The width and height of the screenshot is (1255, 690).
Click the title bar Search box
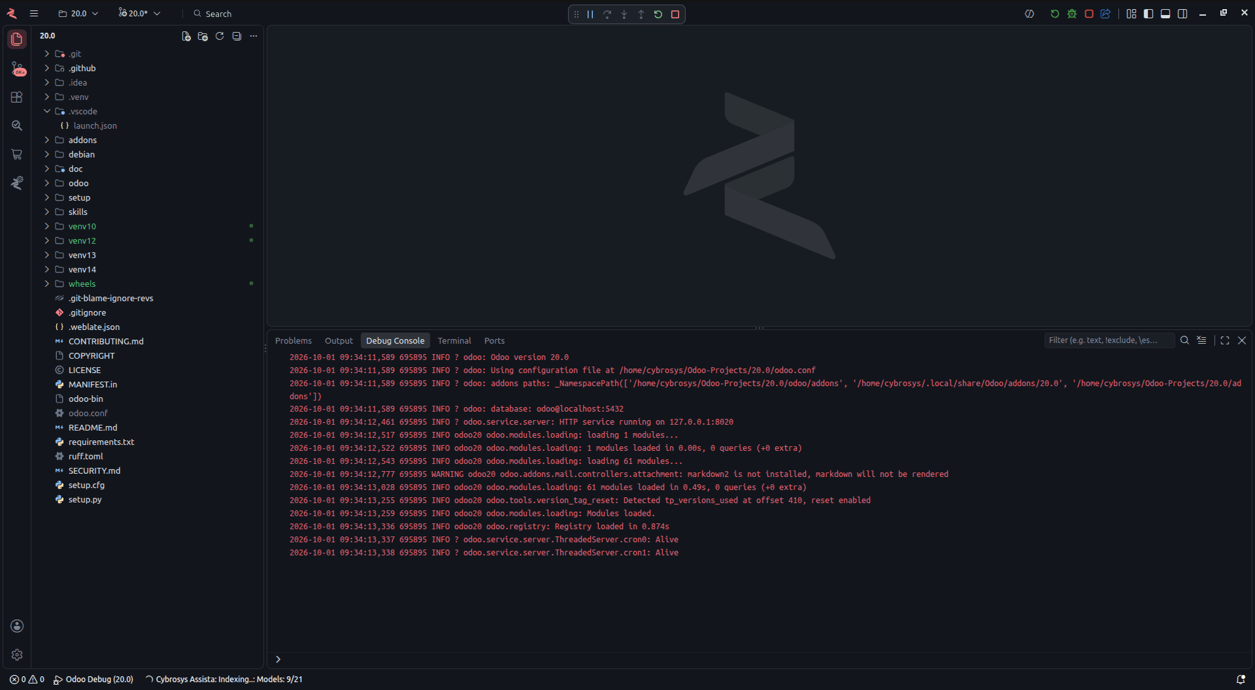(x=212, y=14)
